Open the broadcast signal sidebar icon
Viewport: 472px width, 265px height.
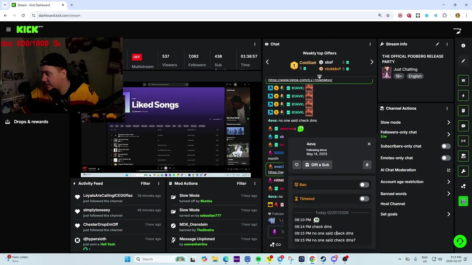click(464, 141)
